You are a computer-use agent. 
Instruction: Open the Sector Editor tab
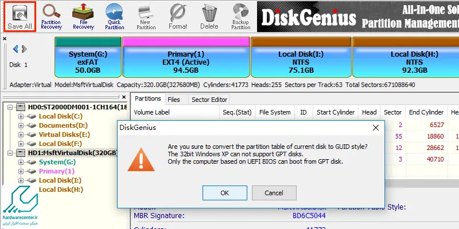[209, 100]
